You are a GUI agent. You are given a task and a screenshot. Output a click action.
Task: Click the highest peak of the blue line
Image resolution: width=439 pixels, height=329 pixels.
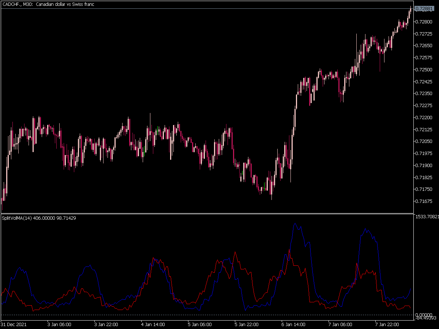[295, 223]
